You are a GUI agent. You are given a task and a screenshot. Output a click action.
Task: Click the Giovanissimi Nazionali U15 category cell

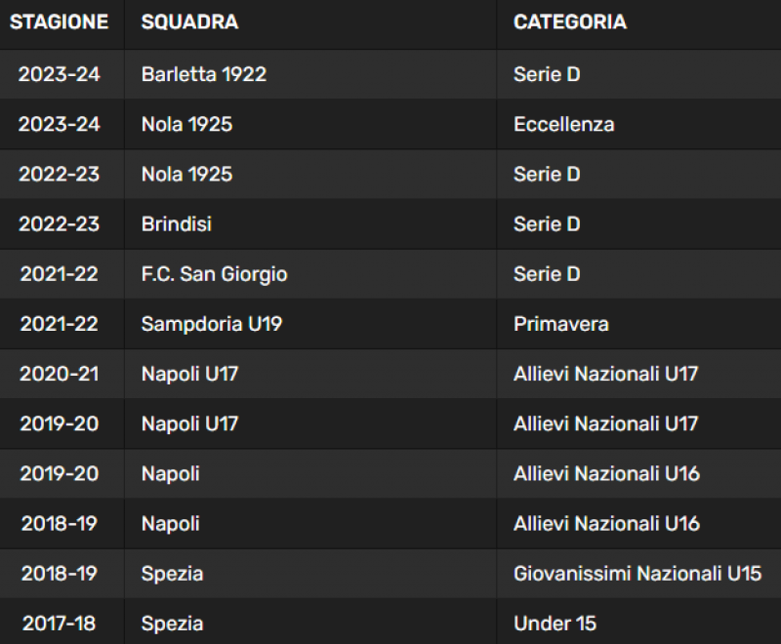(x=637, y=574)
